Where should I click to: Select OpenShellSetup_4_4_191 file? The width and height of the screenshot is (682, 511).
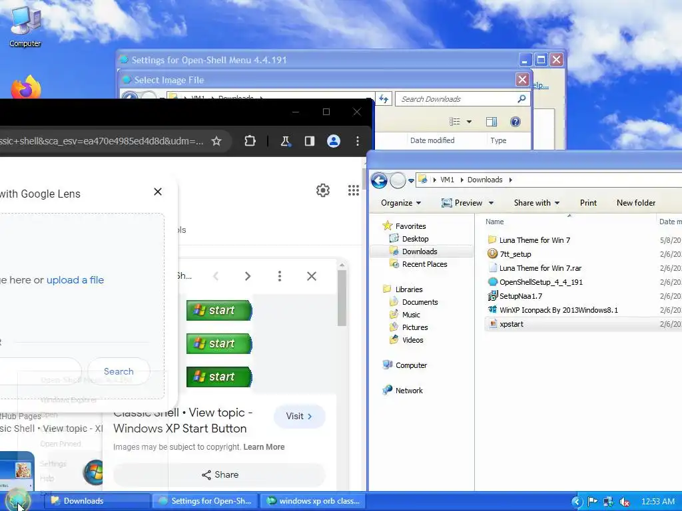tap(541, 282)
